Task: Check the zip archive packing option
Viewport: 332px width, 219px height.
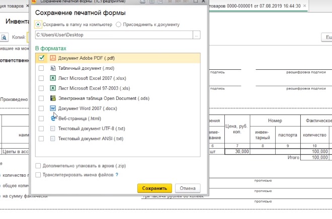Action: (38, 166)
